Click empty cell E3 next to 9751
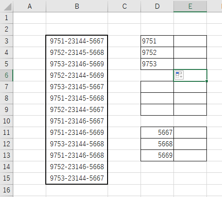Image resolution: width=222 pixels, height=197 pixels. tap(190, 41)
